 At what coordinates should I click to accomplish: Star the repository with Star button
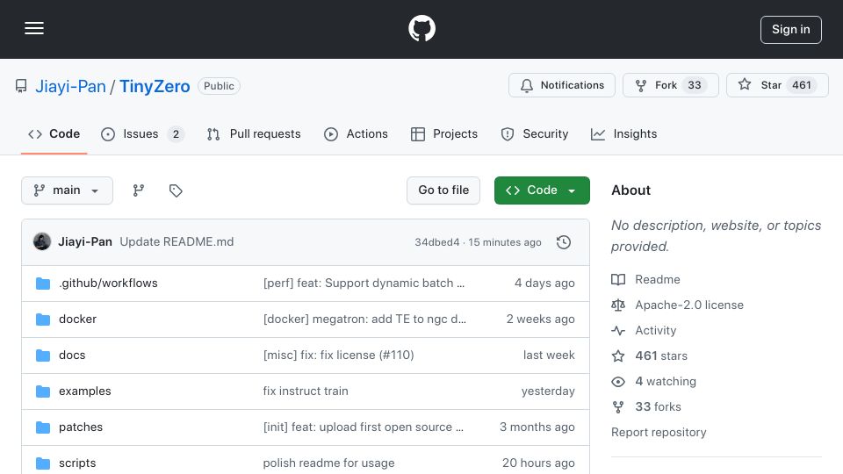(x=777, y=85)
